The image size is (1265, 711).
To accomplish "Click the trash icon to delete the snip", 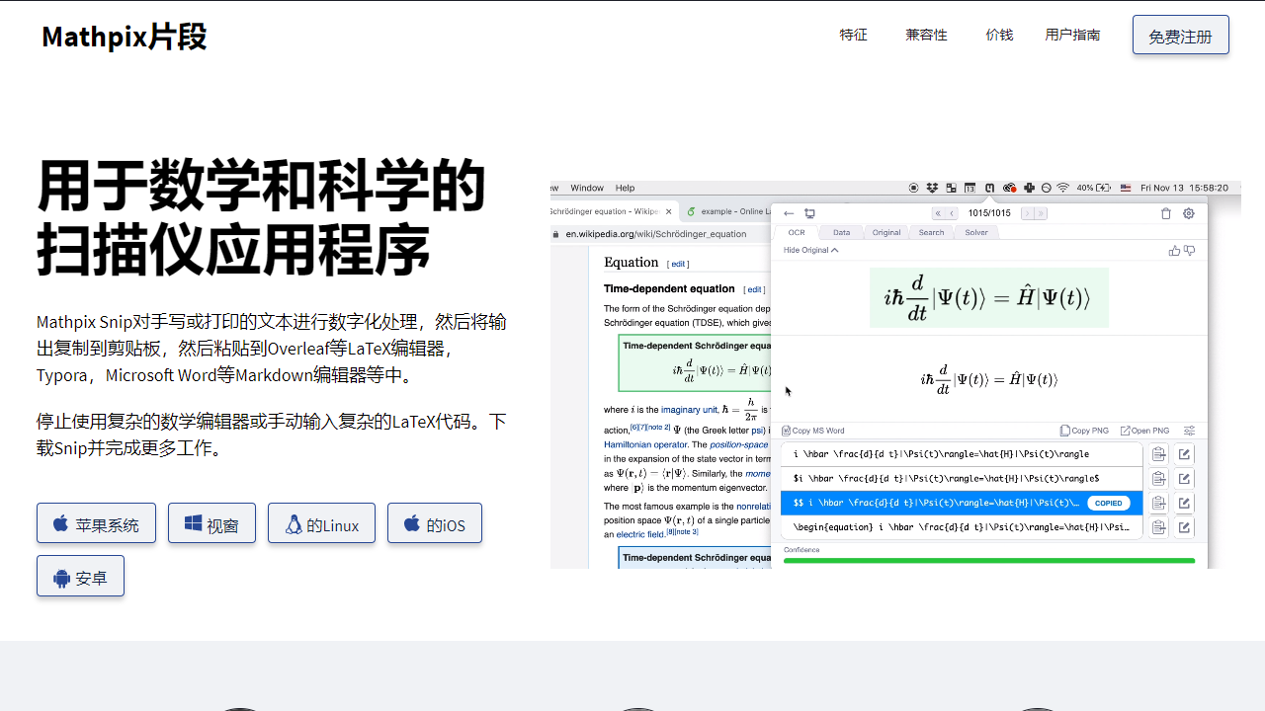I will [x=1166, y=212].
